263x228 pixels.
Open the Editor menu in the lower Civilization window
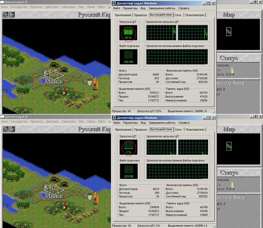(x=102, y=121)
